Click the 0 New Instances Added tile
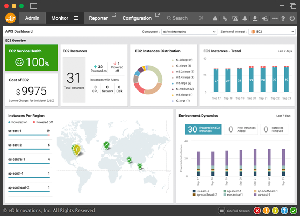The width and height of the screenshot is (300, 216). point(241,129)
